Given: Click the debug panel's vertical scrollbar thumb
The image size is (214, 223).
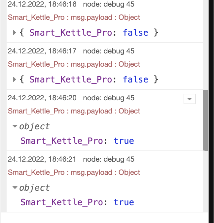Looking at the screenshot, I should tap(205, 120).
